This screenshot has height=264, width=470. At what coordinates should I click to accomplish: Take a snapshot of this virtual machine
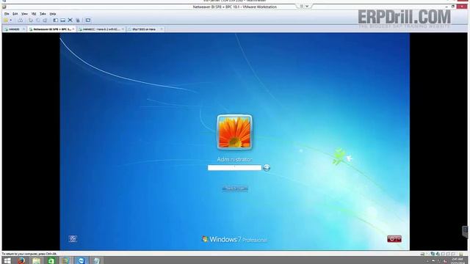click(31, 21)
